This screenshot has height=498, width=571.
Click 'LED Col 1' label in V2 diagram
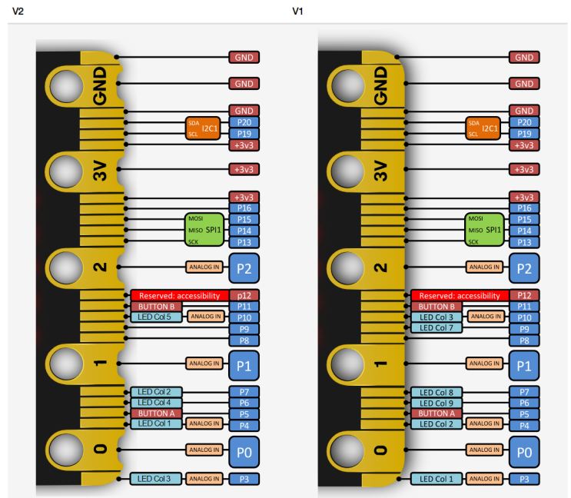pos(156,423)
